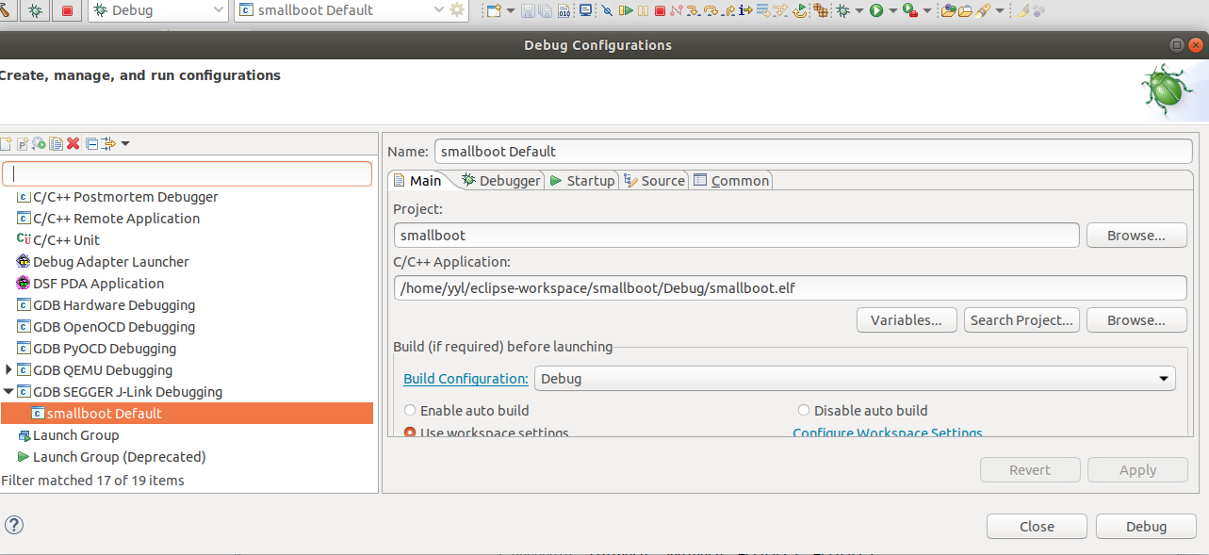The image size is (1209, 555).
Task: Click the Resume icon in the top toolbar
Action: tap(627, 10)
